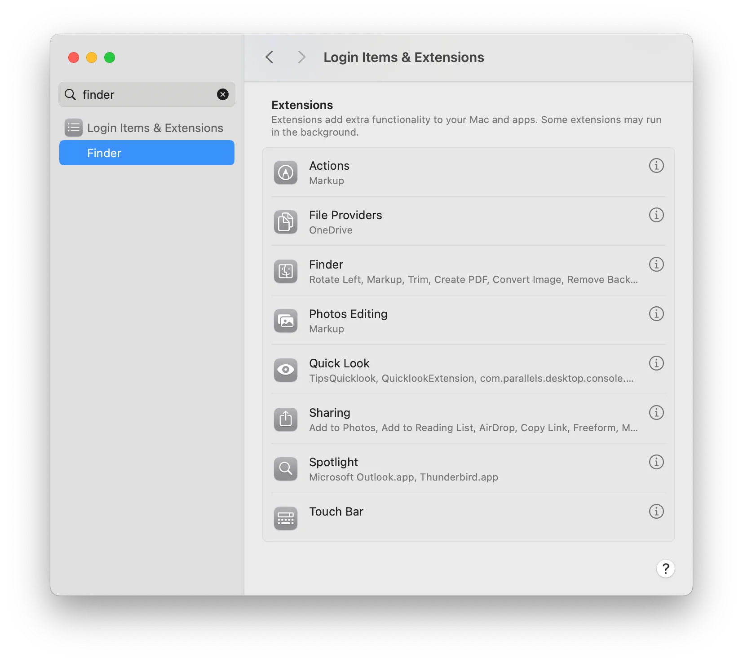Screen dimensions: 743x662
Task: Open the Actions info button
Action: [656, 166]
